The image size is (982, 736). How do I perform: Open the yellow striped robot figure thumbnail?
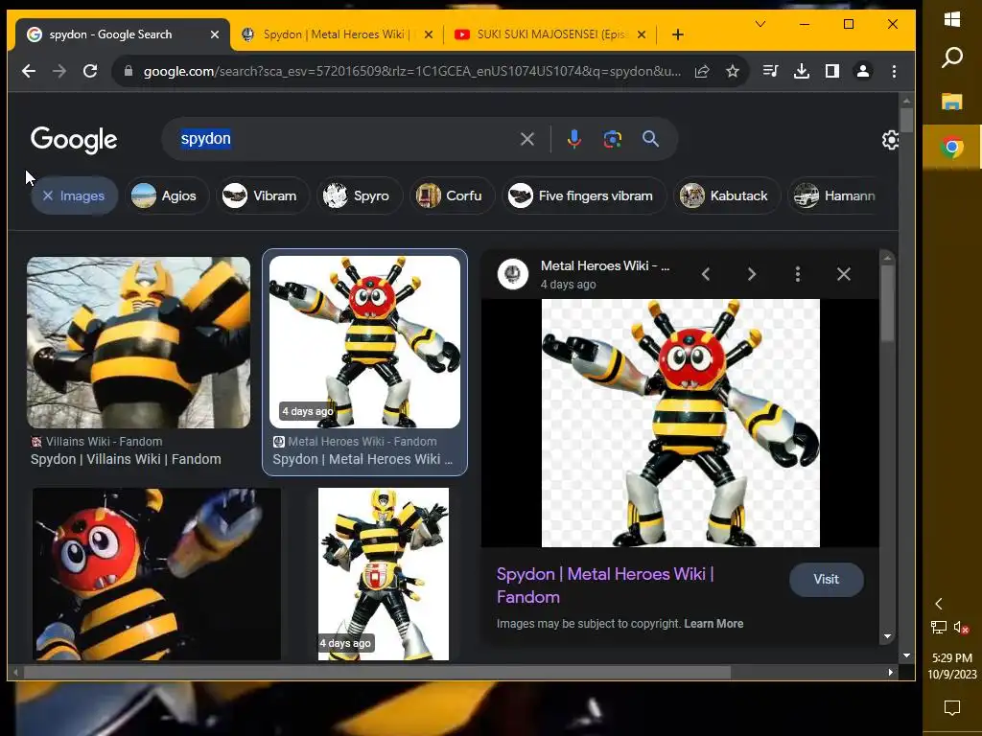click(x=384, y=574)
